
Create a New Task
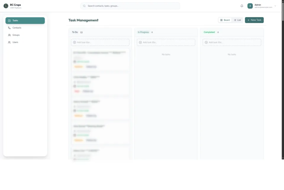click(254, 20)
